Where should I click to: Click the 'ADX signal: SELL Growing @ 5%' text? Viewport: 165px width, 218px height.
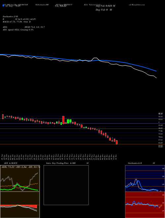click(x=18, y=30)
